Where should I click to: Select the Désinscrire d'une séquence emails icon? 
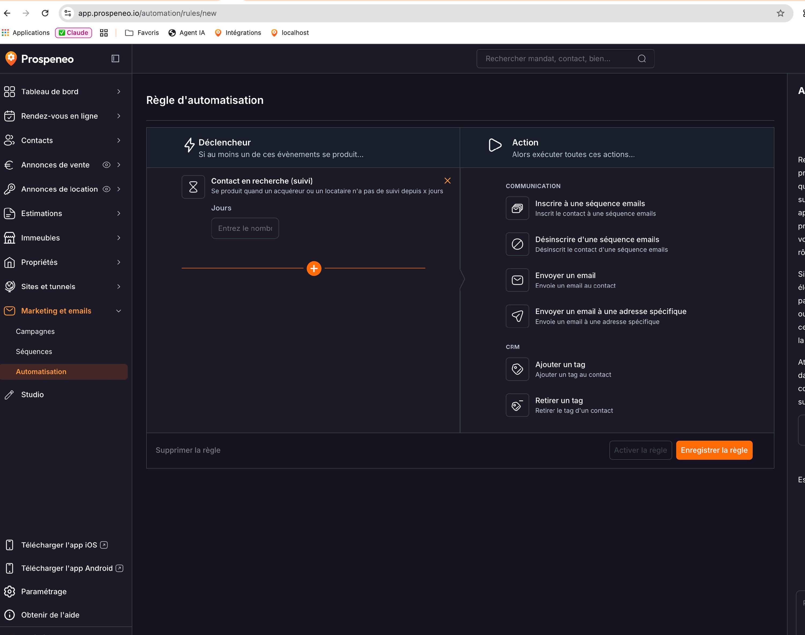click(x=517, y=244)
